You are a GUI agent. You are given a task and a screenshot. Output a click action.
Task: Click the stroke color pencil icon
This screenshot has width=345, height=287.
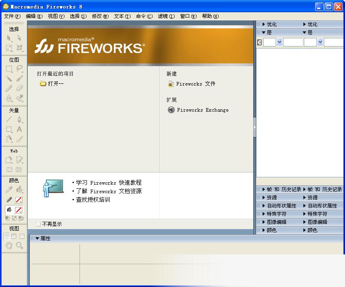pyautogui.click(x=9, y=199)
